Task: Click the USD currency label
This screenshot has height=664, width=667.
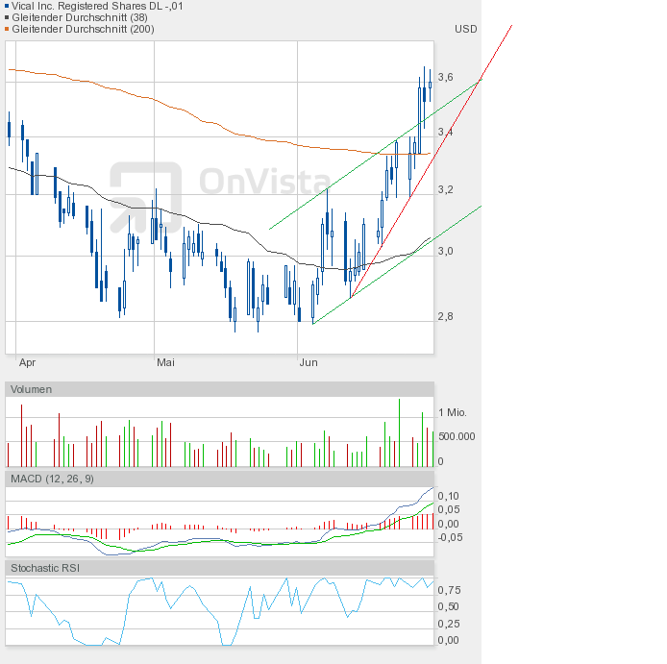Action: [x=465, y=29]
